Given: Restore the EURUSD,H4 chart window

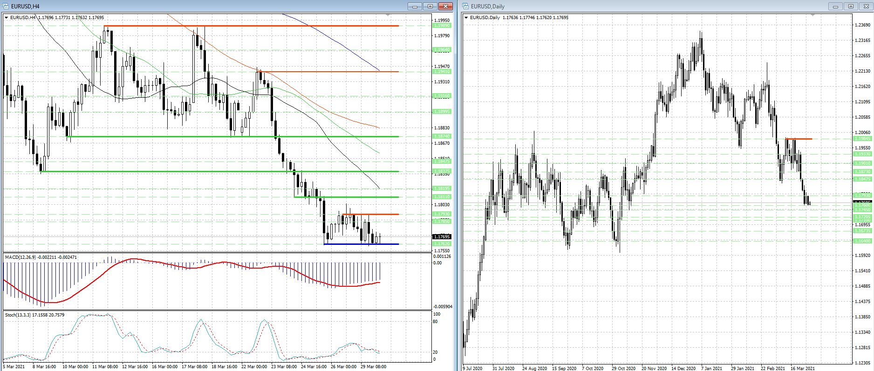Looking at the screenshot, I should point(430,6).
